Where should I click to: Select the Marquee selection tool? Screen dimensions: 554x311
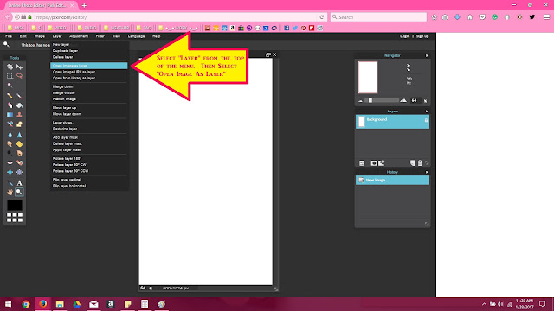click(10, 76)
